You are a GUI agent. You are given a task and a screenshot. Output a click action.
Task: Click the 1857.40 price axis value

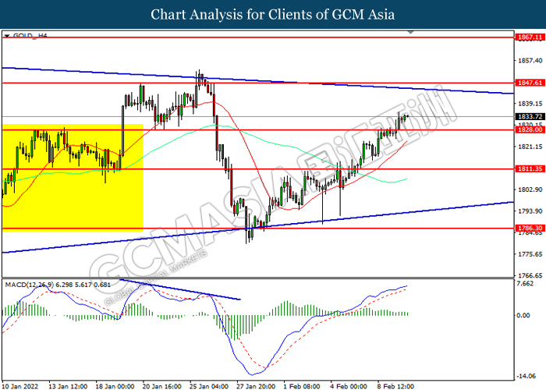(x=530, y=61)
